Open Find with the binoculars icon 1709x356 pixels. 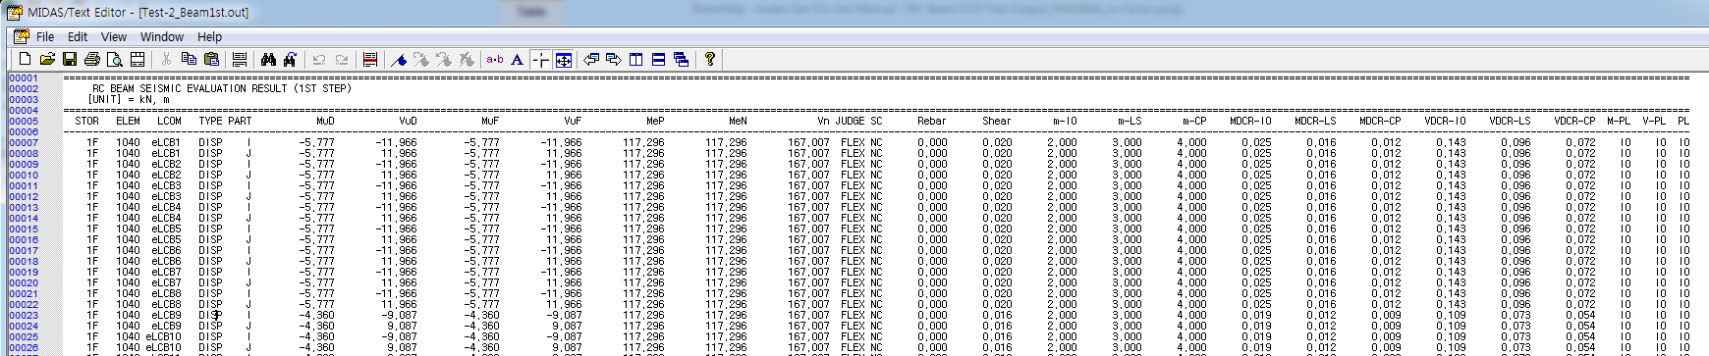268,60
